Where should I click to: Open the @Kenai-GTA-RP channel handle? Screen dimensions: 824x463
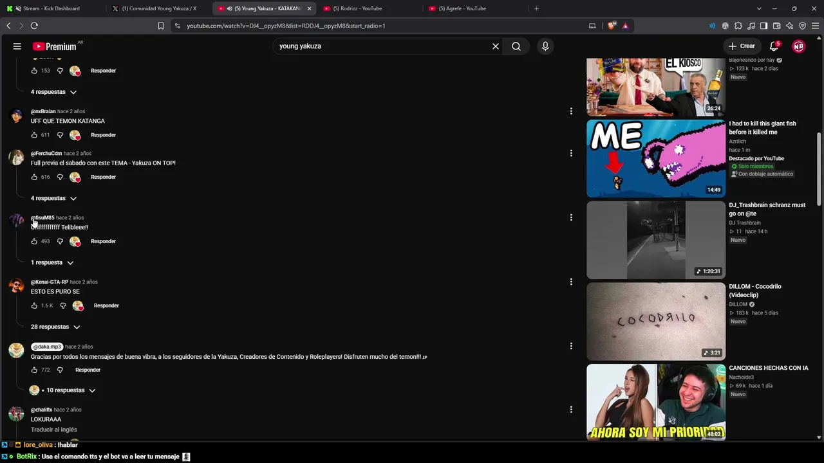(50, 282)
